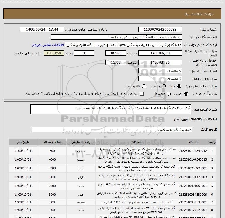Viewport: 225px width, 218px height.
Task: Click product code 2132510144340013
Action: pyautogui.click(x=193, y=159)
